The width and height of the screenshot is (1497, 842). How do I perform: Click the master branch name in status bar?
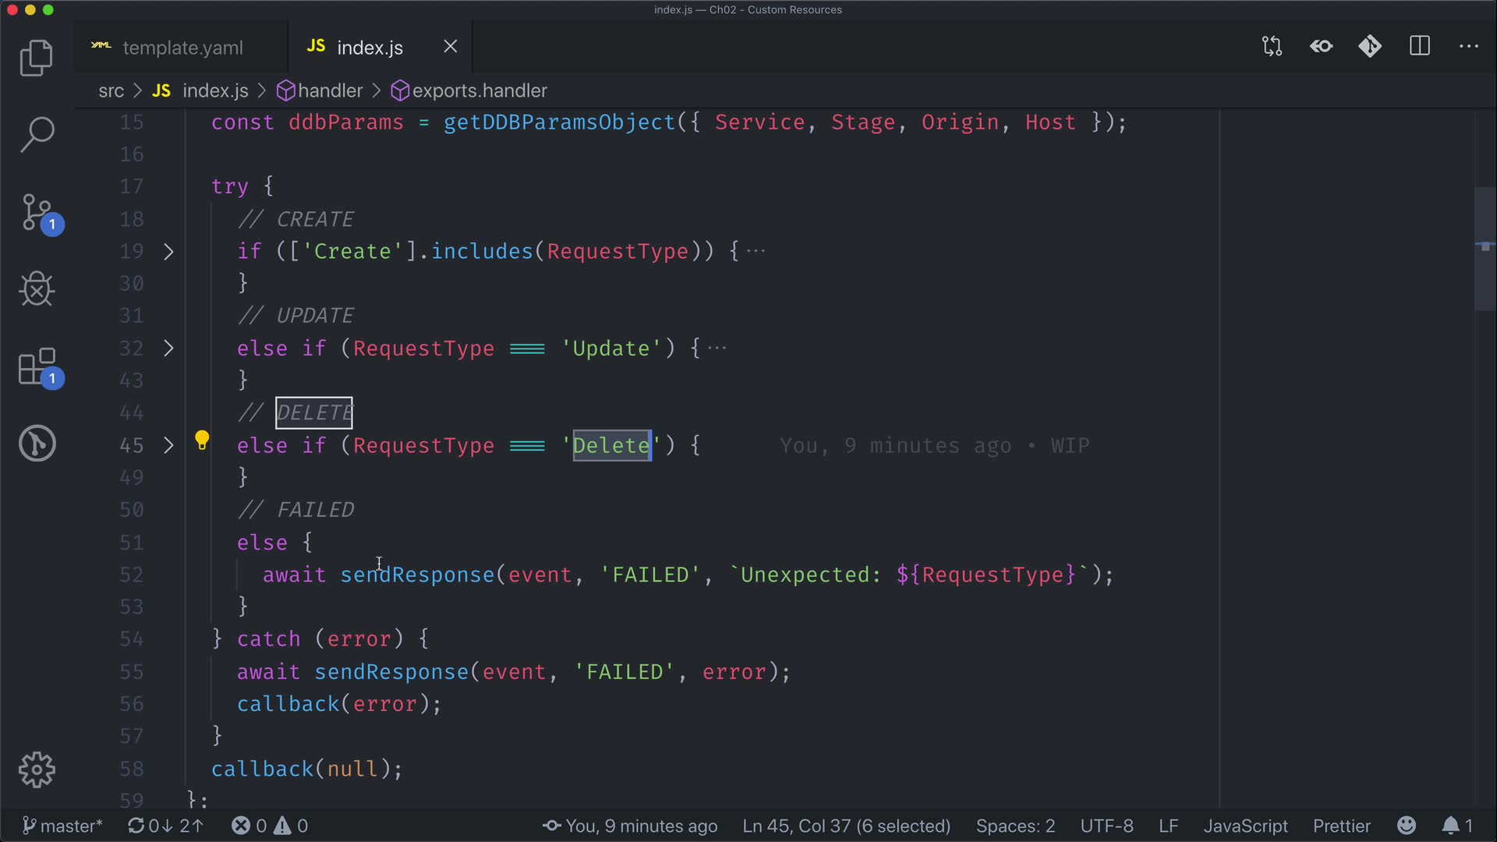(70, 826)
